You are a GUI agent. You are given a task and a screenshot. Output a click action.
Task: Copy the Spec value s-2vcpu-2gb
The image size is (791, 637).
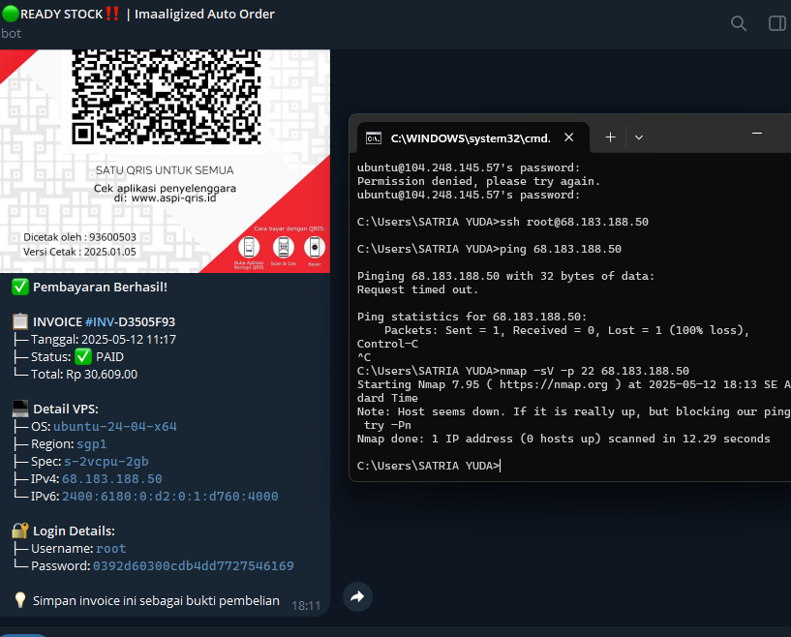coord(106,462)
